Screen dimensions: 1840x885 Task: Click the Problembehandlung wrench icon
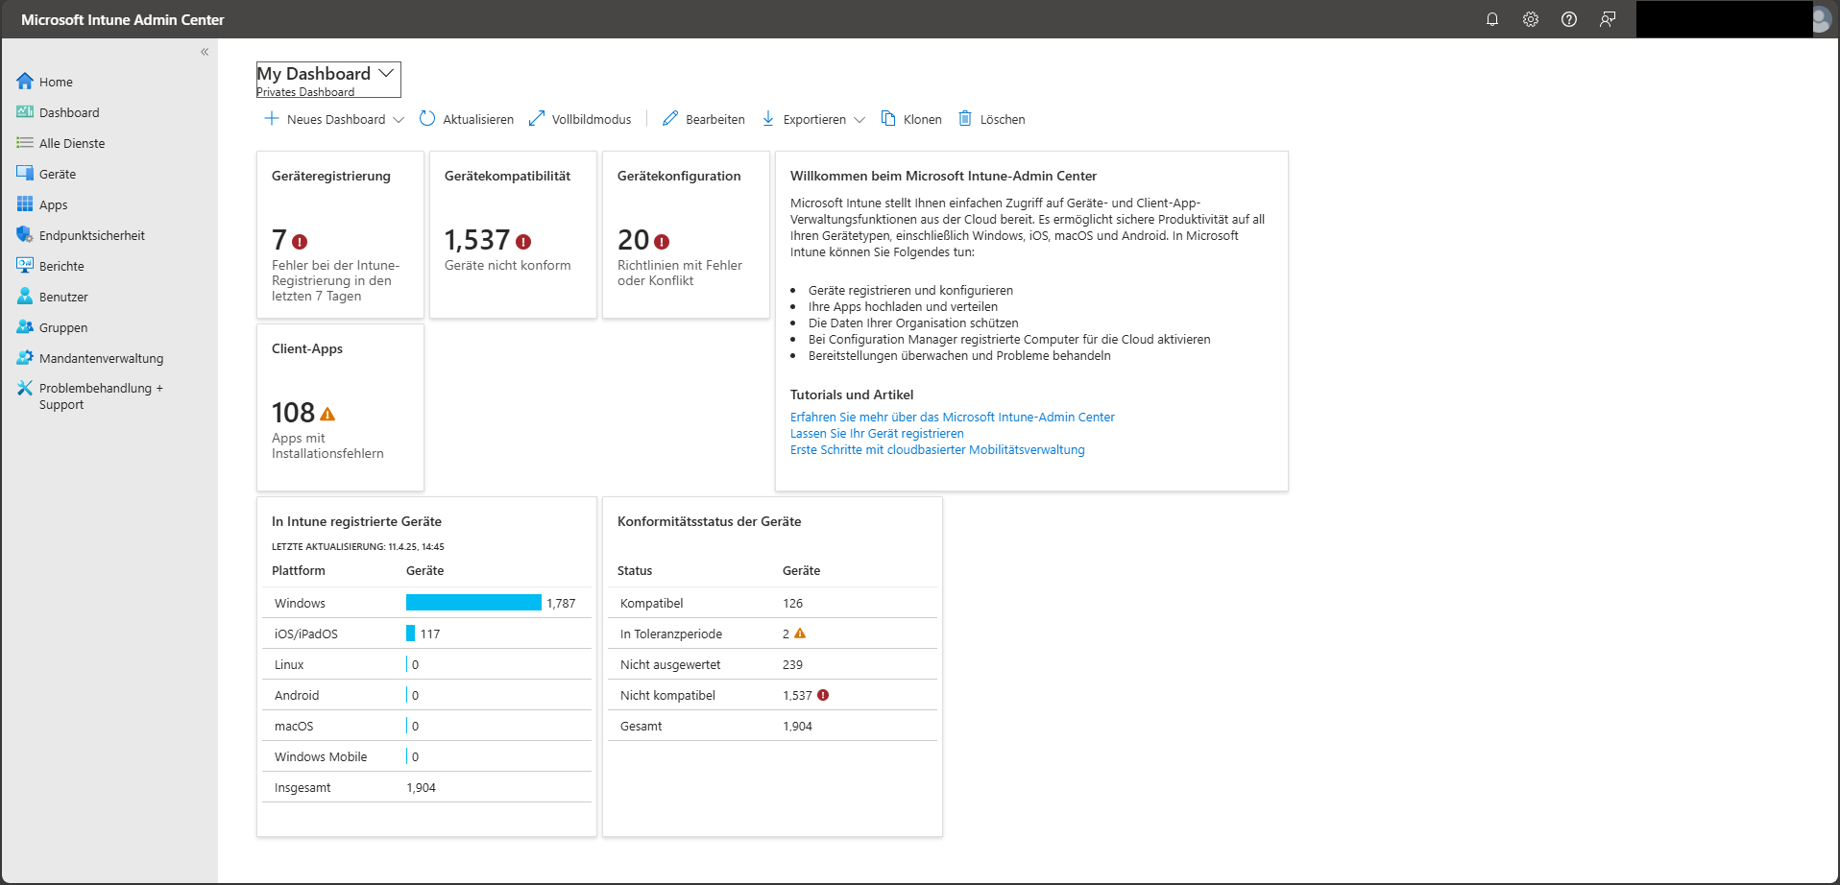tap(25, 388)
